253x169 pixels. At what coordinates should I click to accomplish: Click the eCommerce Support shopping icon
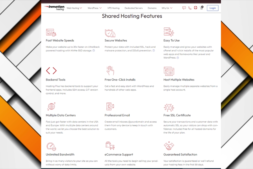pyautogui.click(x=110, y=146)
